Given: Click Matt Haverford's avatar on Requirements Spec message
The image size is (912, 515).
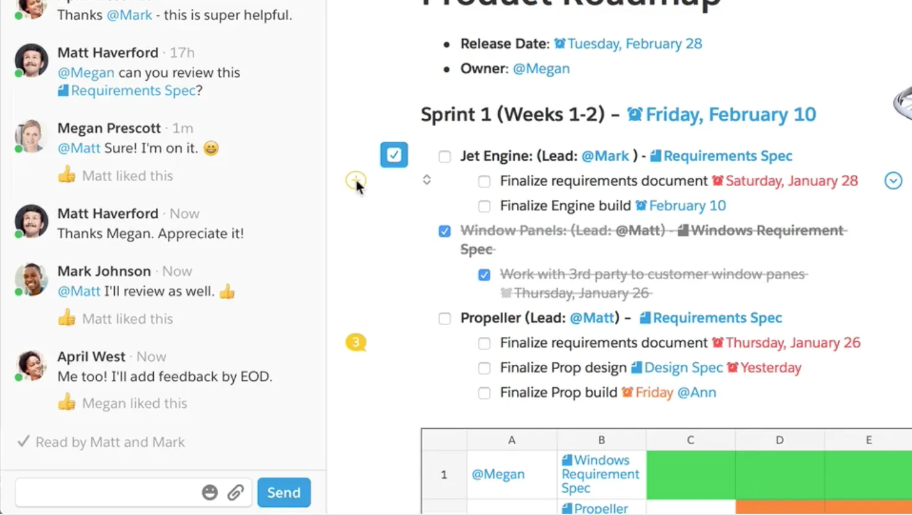Looking at the screenshot, I should [31, 61].
